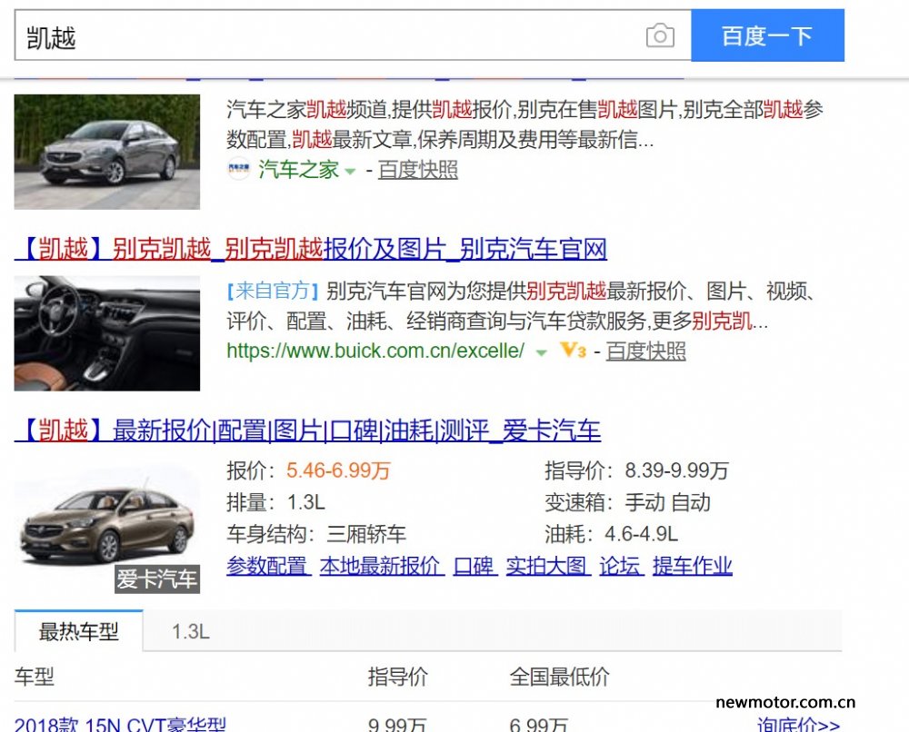Click the 来自官方 tag
Screen dimensions: 909x732
(x=273, y=291)
